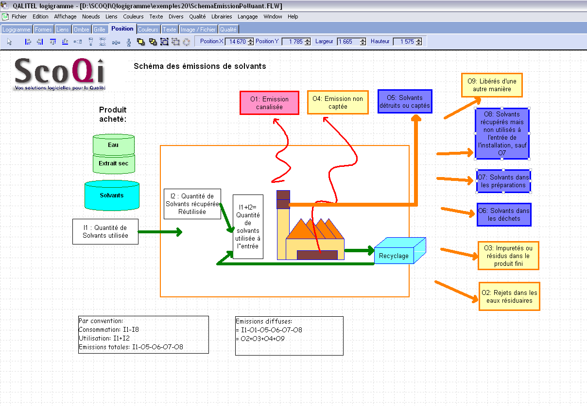
Task: Click the distribute horizontally spacing icon
Action: coord(116,42)
